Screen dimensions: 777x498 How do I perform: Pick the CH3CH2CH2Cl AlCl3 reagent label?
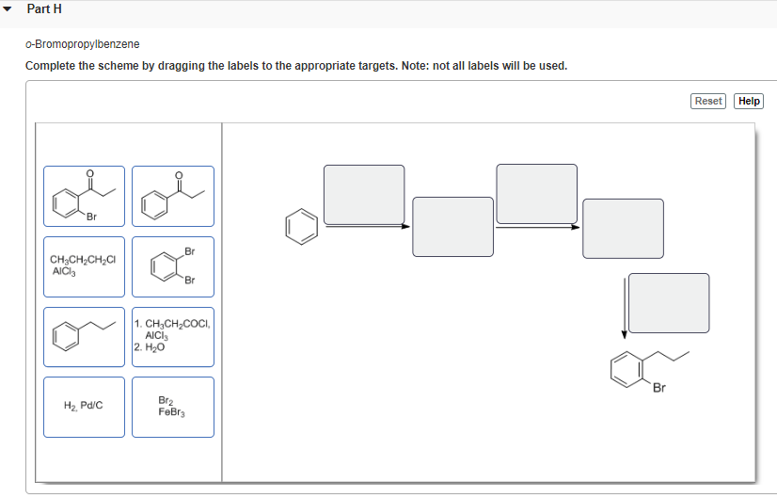(x=85, y=266)
